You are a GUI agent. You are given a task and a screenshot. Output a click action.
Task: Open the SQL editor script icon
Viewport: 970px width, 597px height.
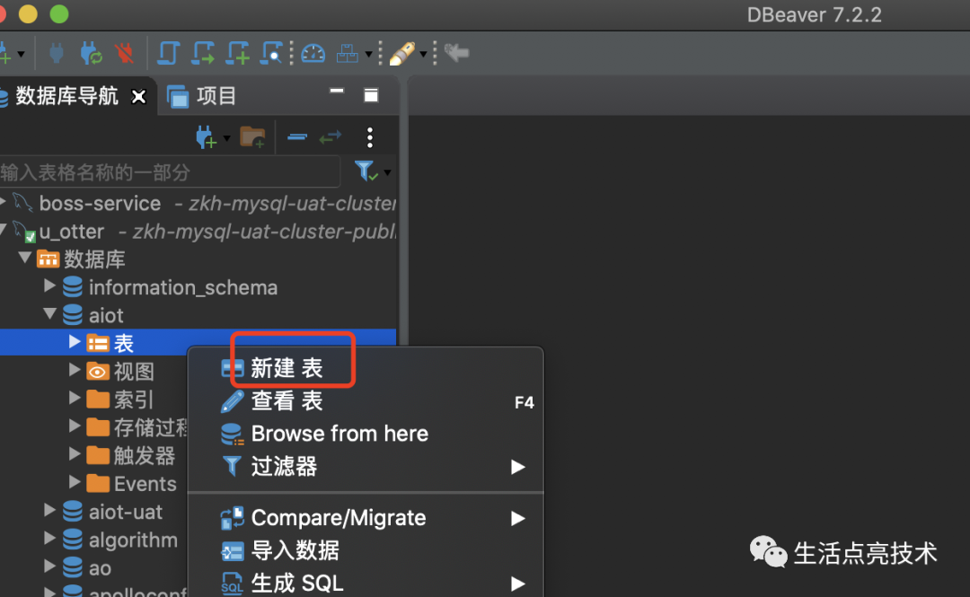point(168,53)
